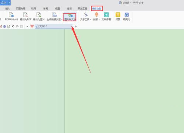Viewport: 184px width, 133px height.
Task: Switch to the 开发工具 ribbon tab
Action: coord(82,8)
